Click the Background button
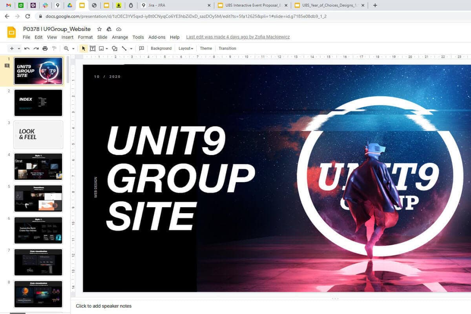The height and width of the screenshot is (314, 471). (161, 48)
